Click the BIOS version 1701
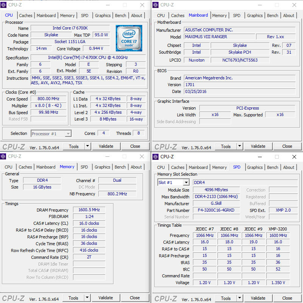303x303 pixels. (240, 85)
